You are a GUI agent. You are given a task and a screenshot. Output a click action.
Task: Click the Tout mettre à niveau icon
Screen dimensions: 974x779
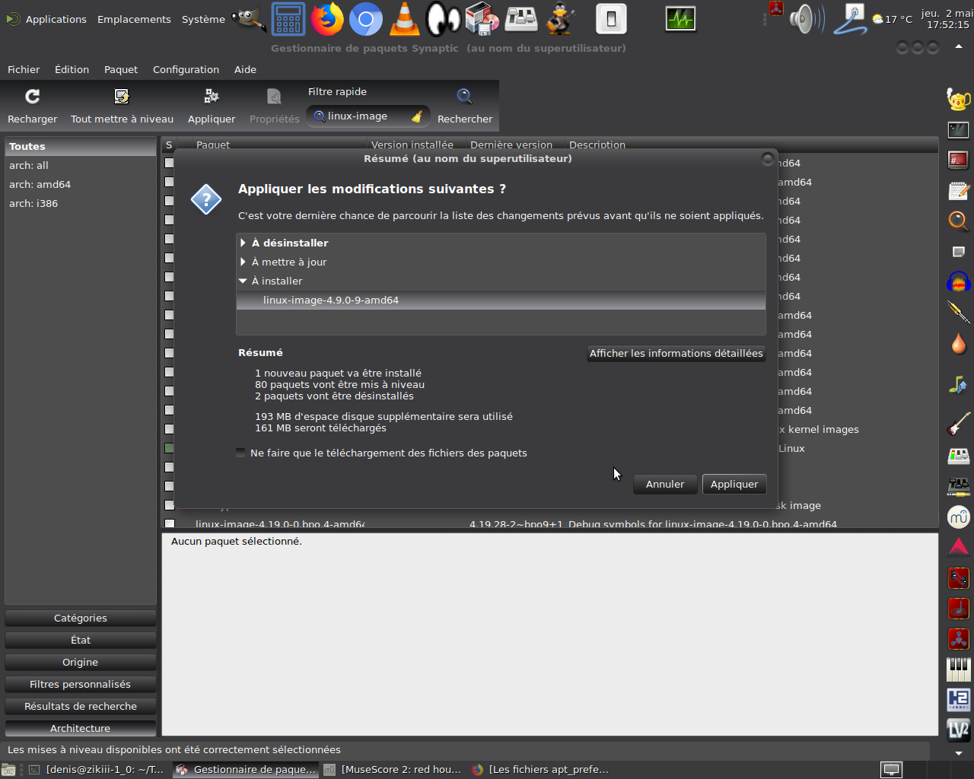coord(122,97)
